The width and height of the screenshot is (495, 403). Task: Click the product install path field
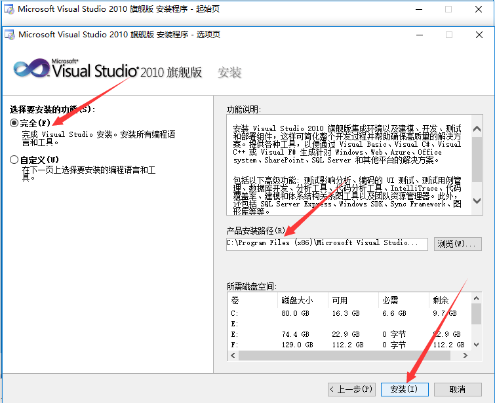point(327,244)
